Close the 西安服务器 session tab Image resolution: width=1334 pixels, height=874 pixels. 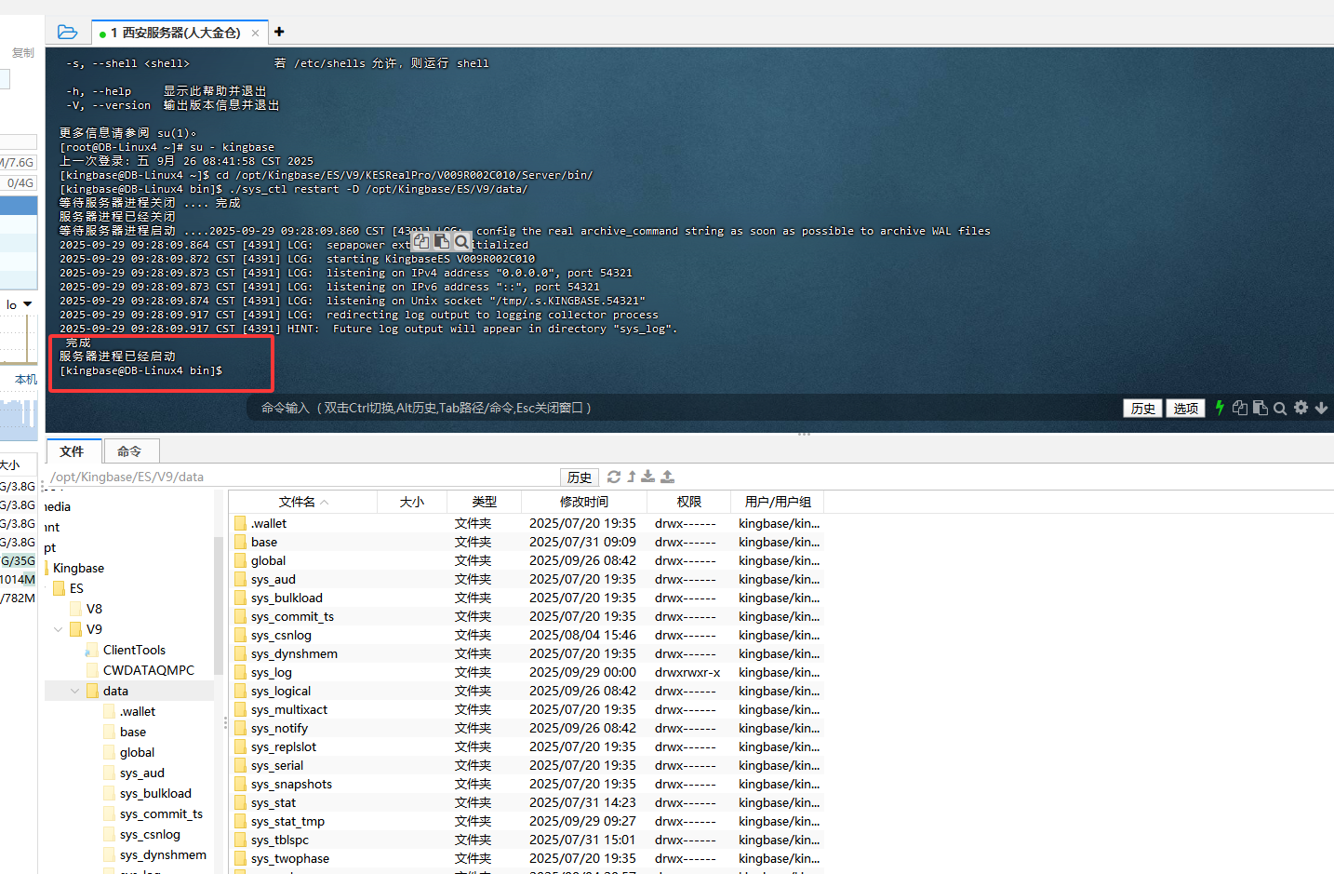point(255,33)
